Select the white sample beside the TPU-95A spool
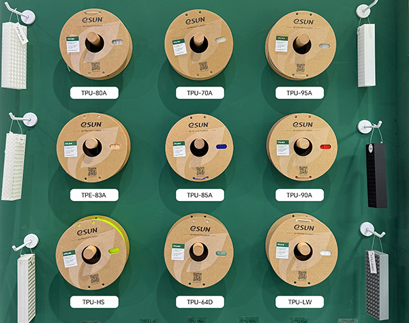 366,55
